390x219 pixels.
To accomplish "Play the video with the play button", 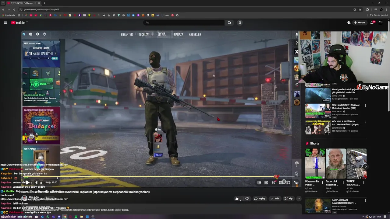I will [x=27, y=182].
